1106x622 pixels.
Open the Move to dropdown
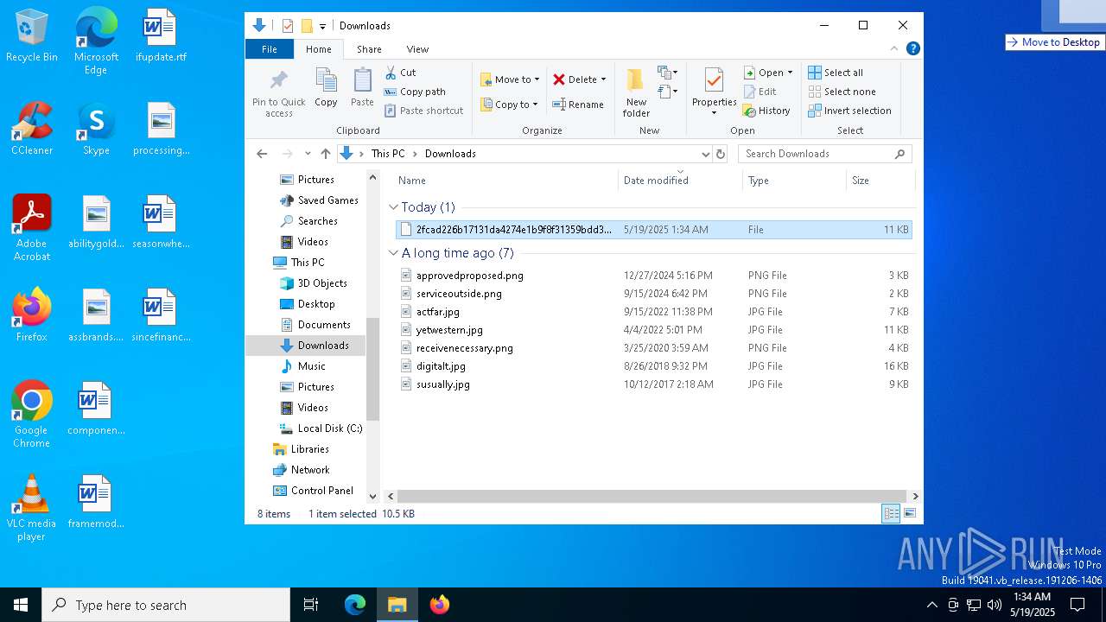pos(510,79)
